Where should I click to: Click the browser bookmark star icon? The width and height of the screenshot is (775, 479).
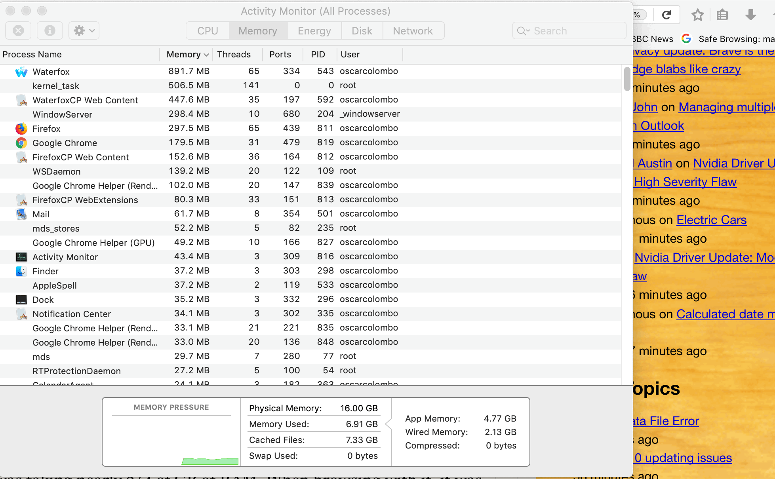[697, 15]
